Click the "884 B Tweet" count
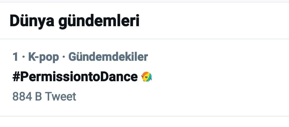Image resolution: width=289 pixels, height=127 pixels. (x=44, y=96)
